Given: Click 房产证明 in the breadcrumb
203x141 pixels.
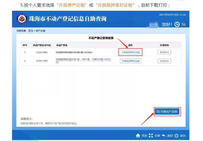Looking at the screenshot, I should point(41,31).
